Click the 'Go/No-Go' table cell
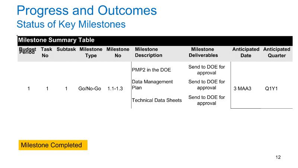Viewport: 298px width, 168px height. click(90, 89)
